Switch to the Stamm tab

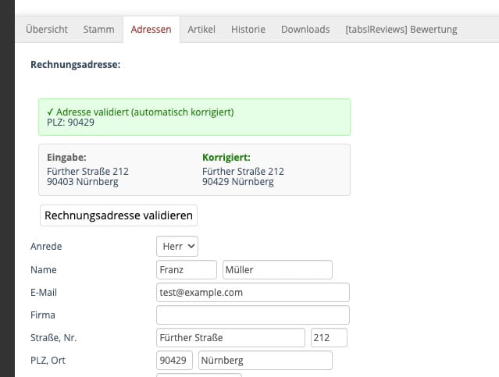pos(98,30)
